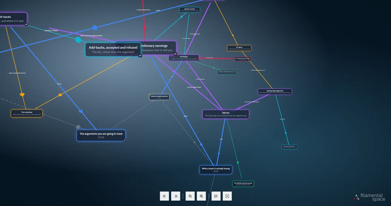Screen dimensions: 391x206
Task: Go to the previous step with double-left chevron
Action: [x=164, y=196]
